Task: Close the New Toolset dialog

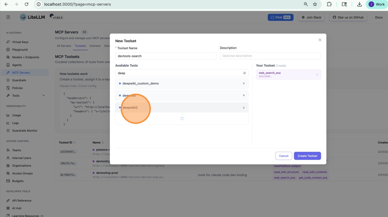Action: (320, 40)
